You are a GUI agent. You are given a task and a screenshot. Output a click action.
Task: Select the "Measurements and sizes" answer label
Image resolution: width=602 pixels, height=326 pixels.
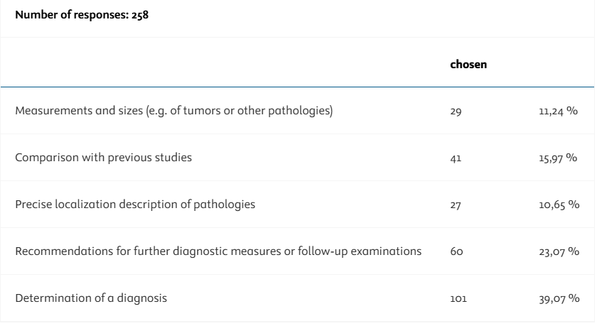[174, 111]
